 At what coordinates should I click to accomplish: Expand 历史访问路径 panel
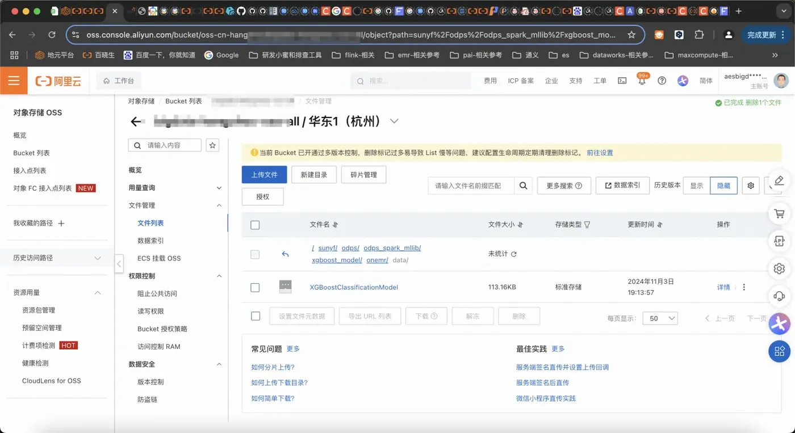click(98, 258)
